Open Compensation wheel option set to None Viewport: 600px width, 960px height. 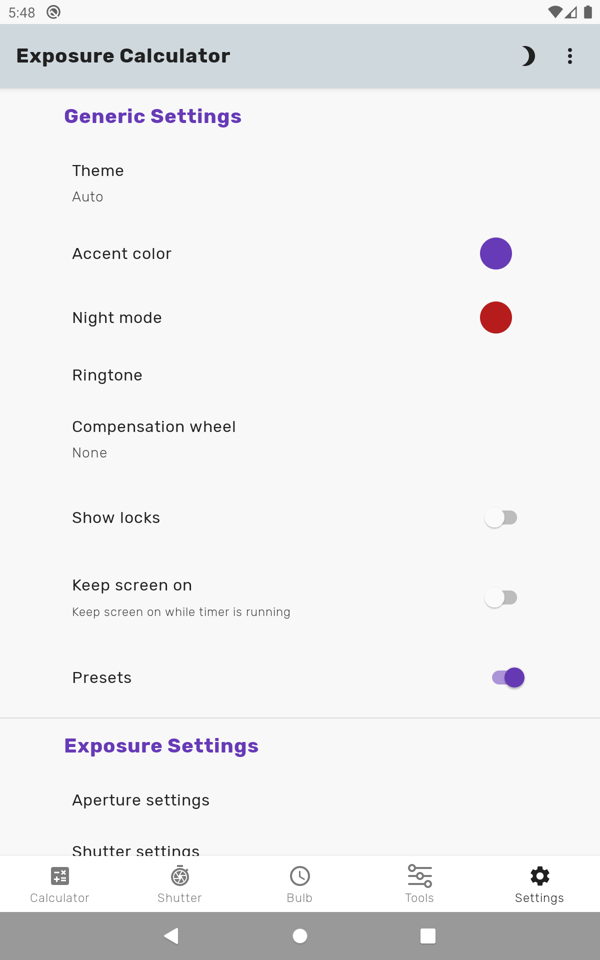click(300, 439)
